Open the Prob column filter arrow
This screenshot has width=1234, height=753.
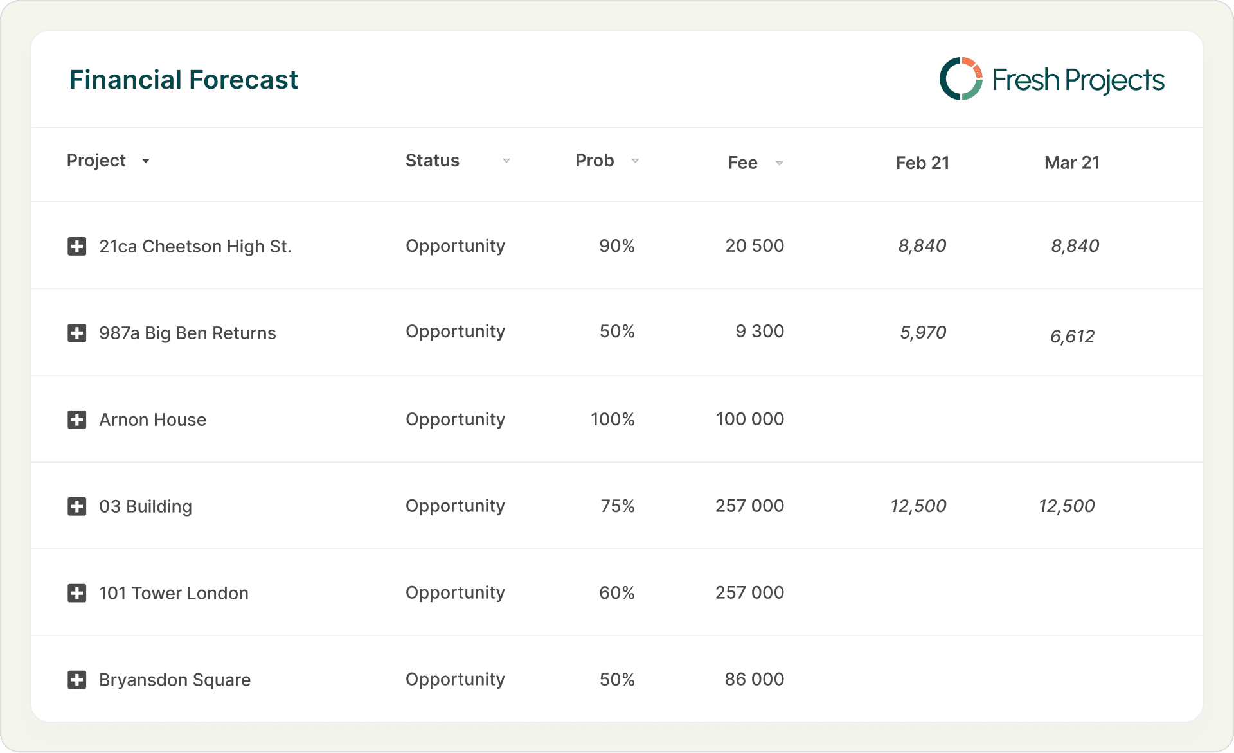635,161
